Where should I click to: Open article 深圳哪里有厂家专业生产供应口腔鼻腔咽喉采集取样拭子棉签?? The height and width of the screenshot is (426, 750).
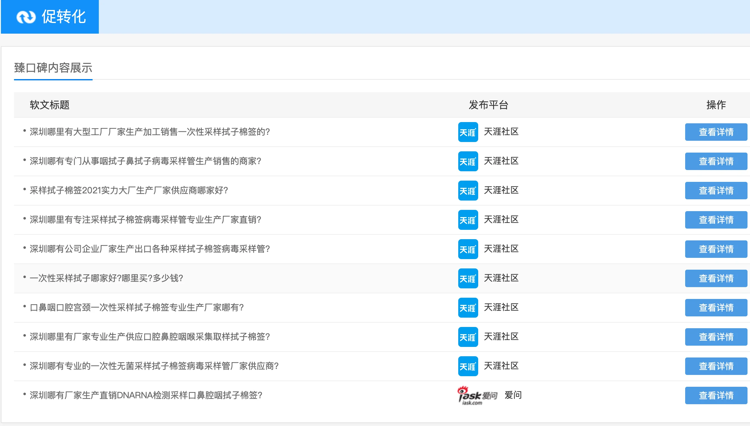tap(150, 337)
